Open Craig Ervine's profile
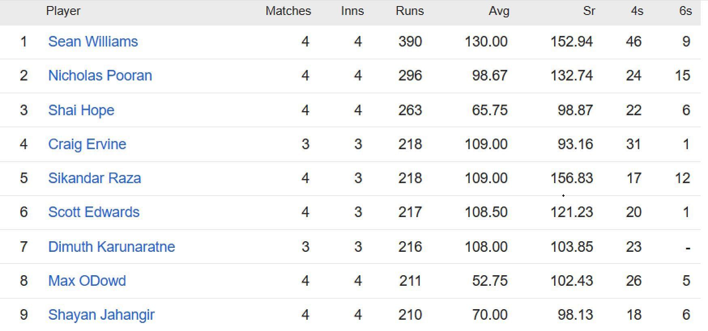 click(x=87, y=144)
